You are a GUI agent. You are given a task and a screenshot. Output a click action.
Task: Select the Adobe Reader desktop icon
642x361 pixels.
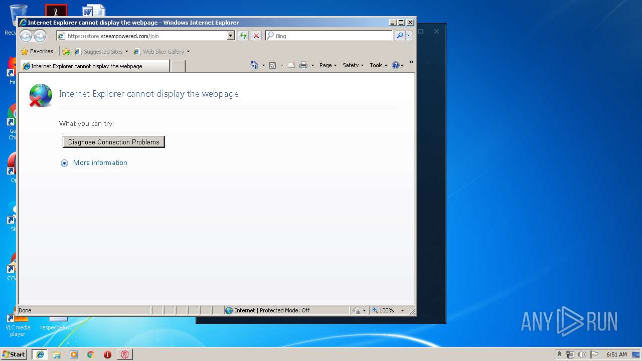(x=56, y=11)
